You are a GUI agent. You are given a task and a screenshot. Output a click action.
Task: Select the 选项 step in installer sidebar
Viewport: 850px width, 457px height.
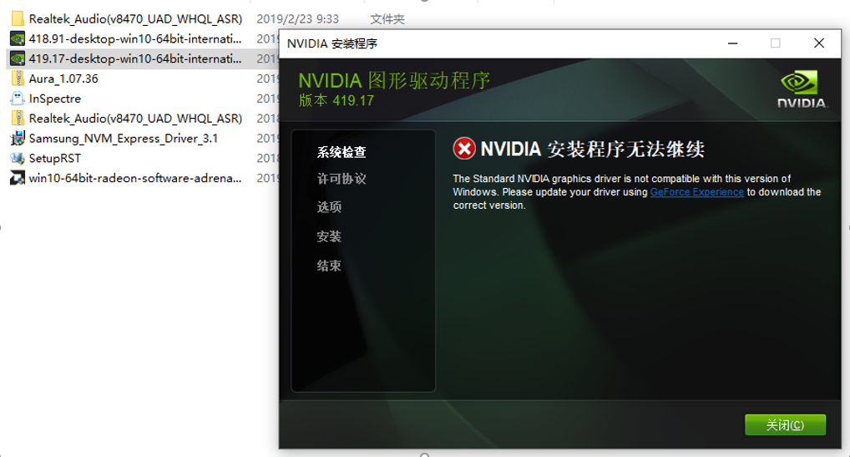point(329,207)
